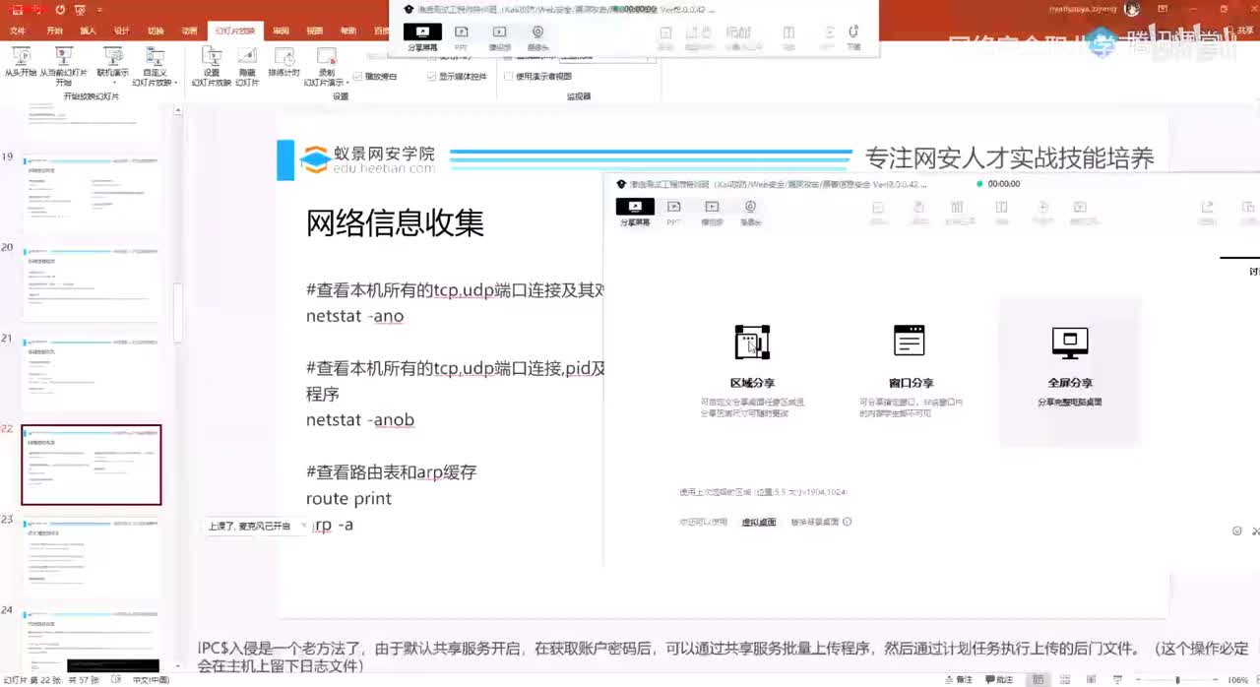This screenshot has width=1260, height=687.
Task: Click user account avatar in title bar
Action: 1133,9
